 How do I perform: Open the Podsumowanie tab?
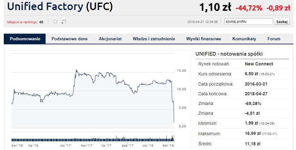coord(25,39)
